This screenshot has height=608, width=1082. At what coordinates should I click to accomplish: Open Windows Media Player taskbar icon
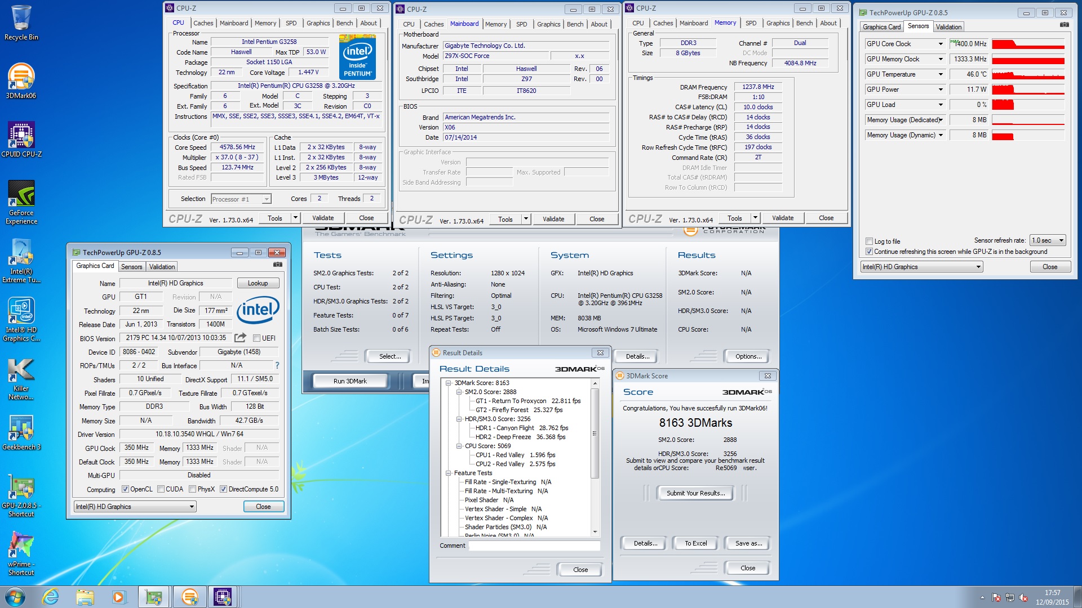click(119, 597)
